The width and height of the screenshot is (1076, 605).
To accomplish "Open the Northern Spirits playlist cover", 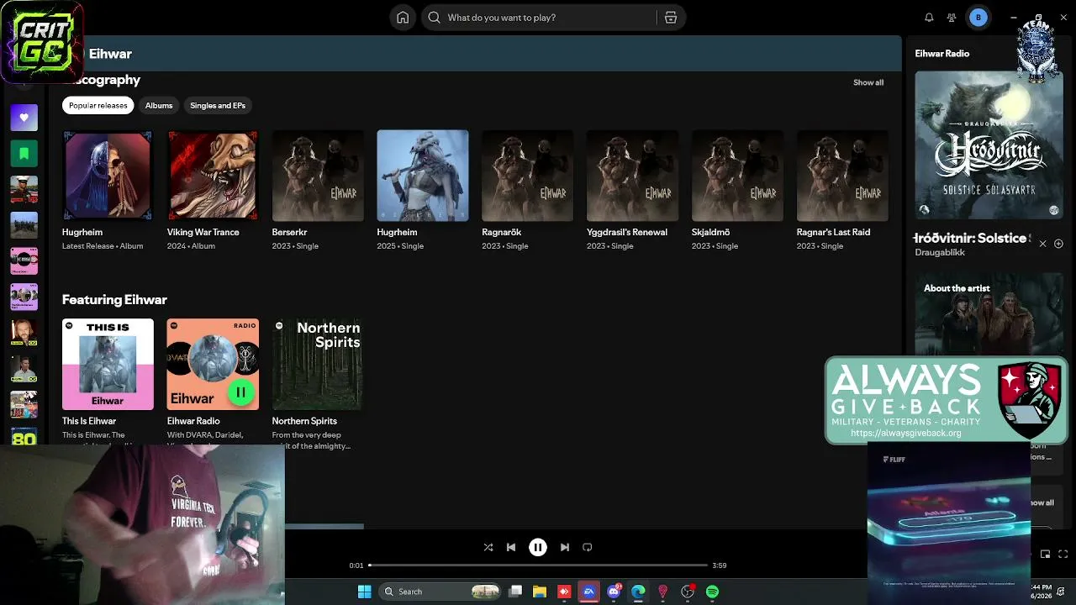I will click(318, 364).
